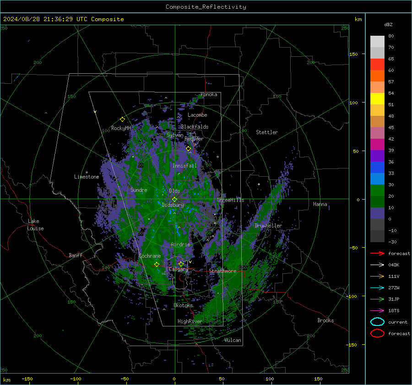Click the HighRiver label

point(190,321)
